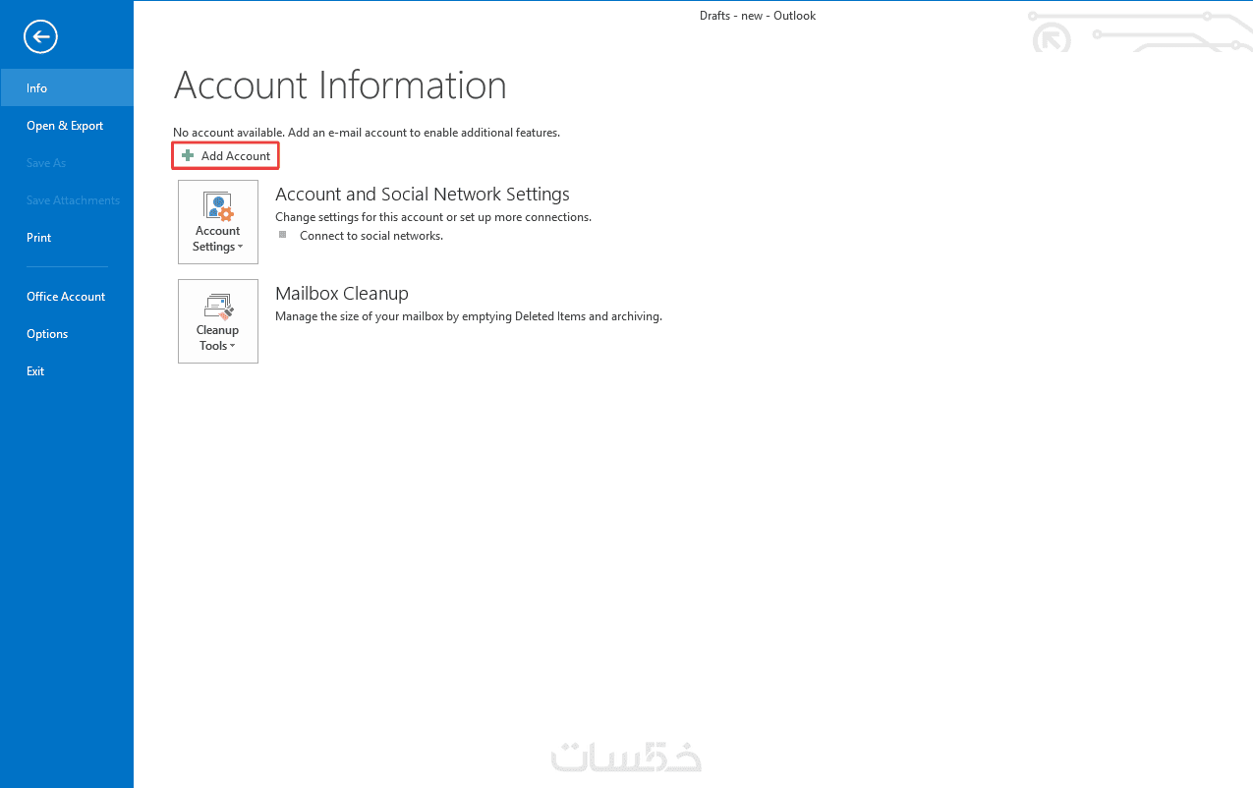Screen dimensions: 1253x788
Task: Expand the Cleanup Tools dropdown button
Action: click(x=218, y=321)
